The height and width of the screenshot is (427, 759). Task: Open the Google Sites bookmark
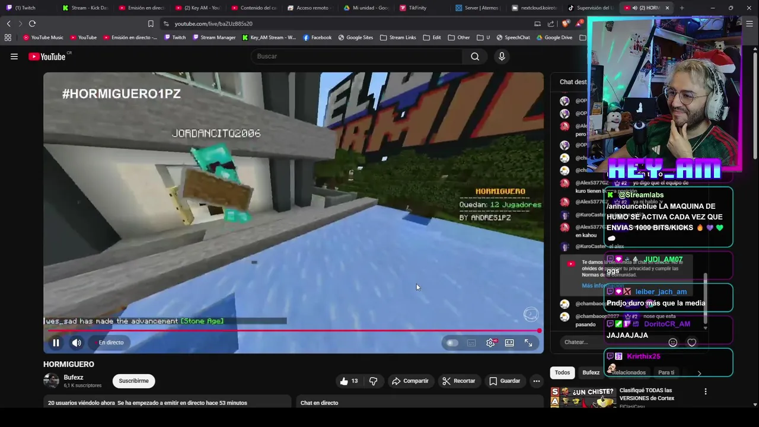click(356, 37)
